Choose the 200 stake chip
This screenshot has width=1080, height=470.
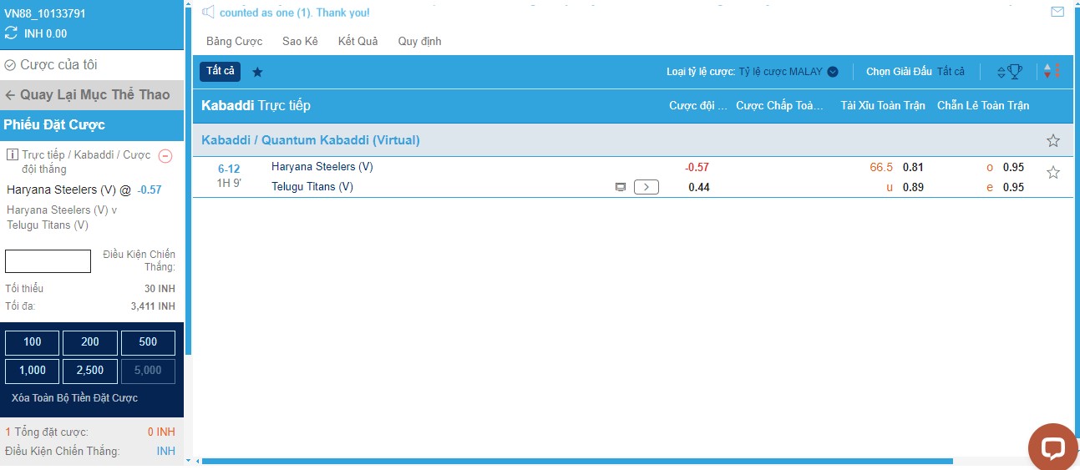[x=90, y=342]
